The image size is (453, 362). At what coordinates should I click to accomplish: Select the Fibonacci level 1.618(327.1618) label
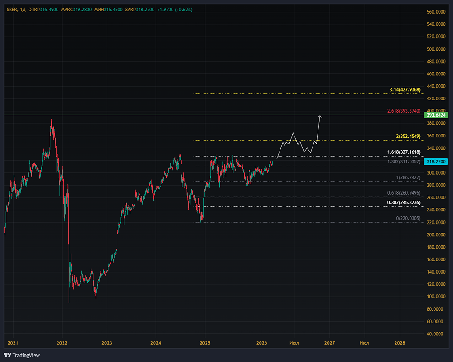[404, 152]
